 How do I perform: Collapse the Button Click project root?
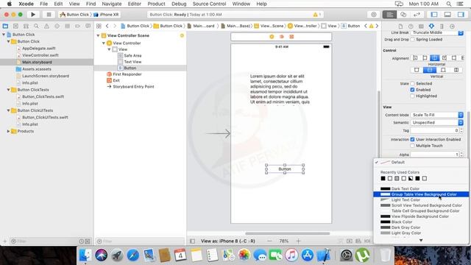click(x=4, y=35)
